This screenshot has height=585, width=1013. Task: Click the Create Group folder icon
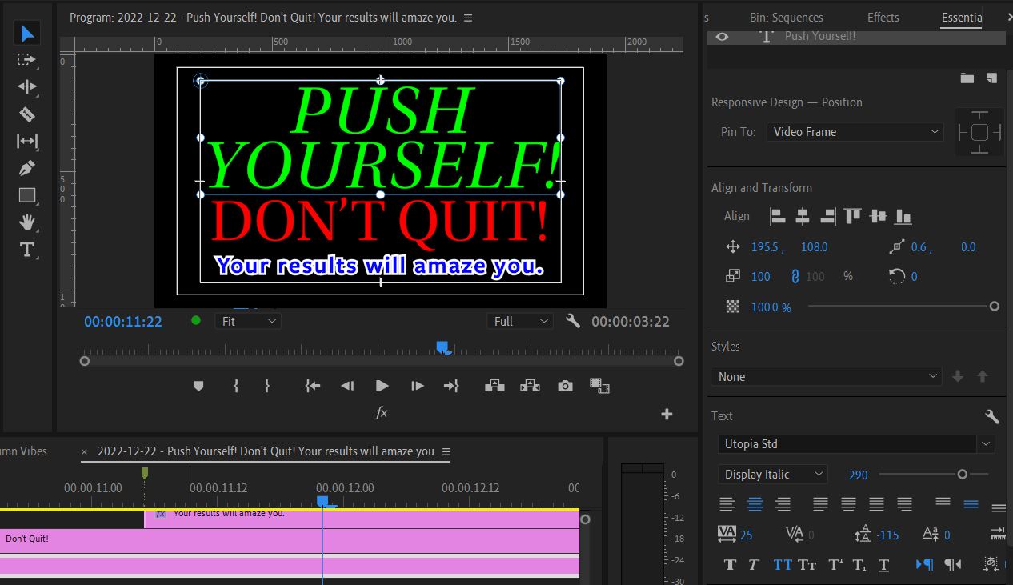coord(967,78)
